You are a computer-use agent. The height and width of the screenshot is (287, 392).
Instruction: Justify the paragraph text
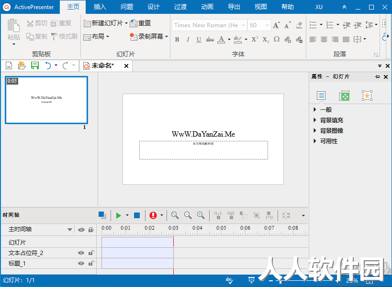pos(346,40)
